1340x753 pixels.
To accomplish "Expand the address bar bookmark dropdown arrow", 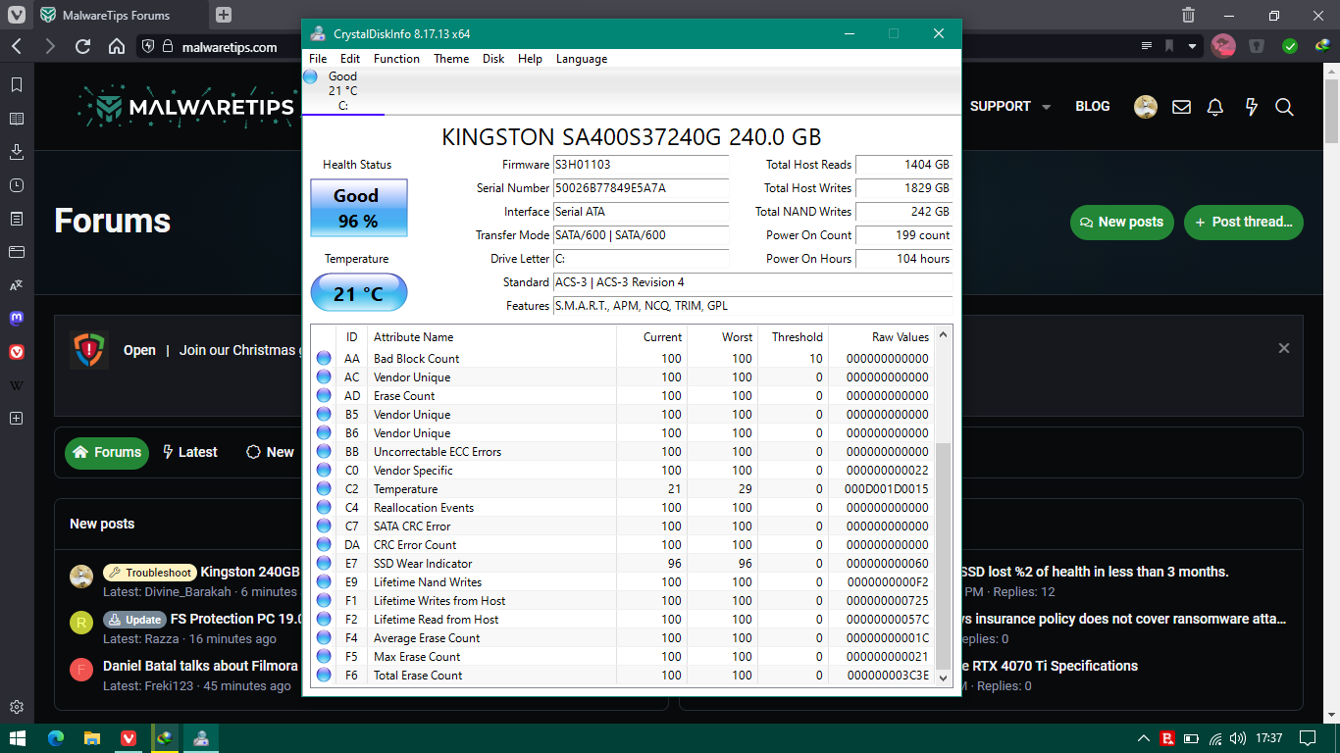I will pos(1193,46).
